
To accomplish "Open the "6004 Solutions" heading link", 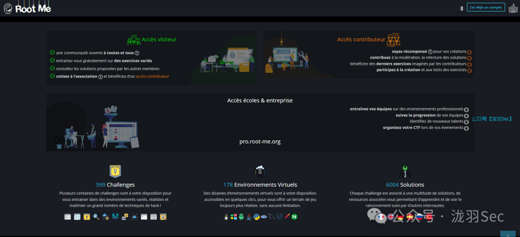I will [x=405, y=185].
